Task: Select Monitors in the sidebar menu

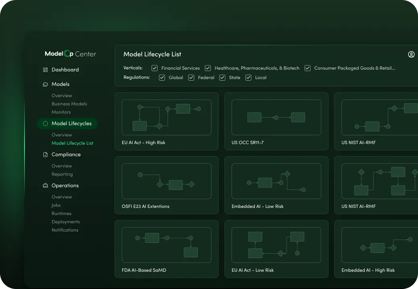Action: click(61, 112)
